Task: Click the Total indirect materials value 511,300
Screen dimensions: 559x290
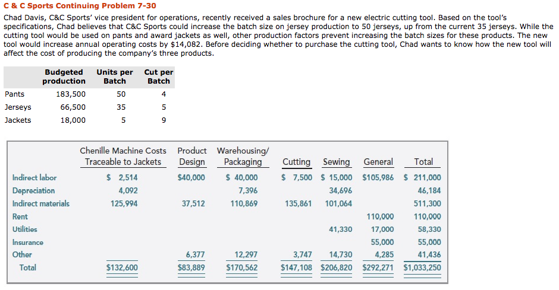Action: coord(428,203)
